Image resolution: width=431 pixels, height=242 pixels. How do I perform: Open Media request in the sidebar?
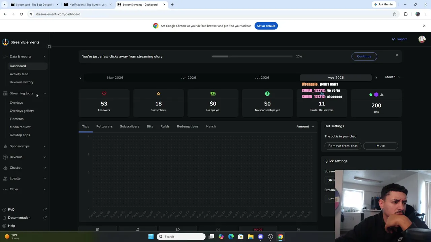point(20,127)
